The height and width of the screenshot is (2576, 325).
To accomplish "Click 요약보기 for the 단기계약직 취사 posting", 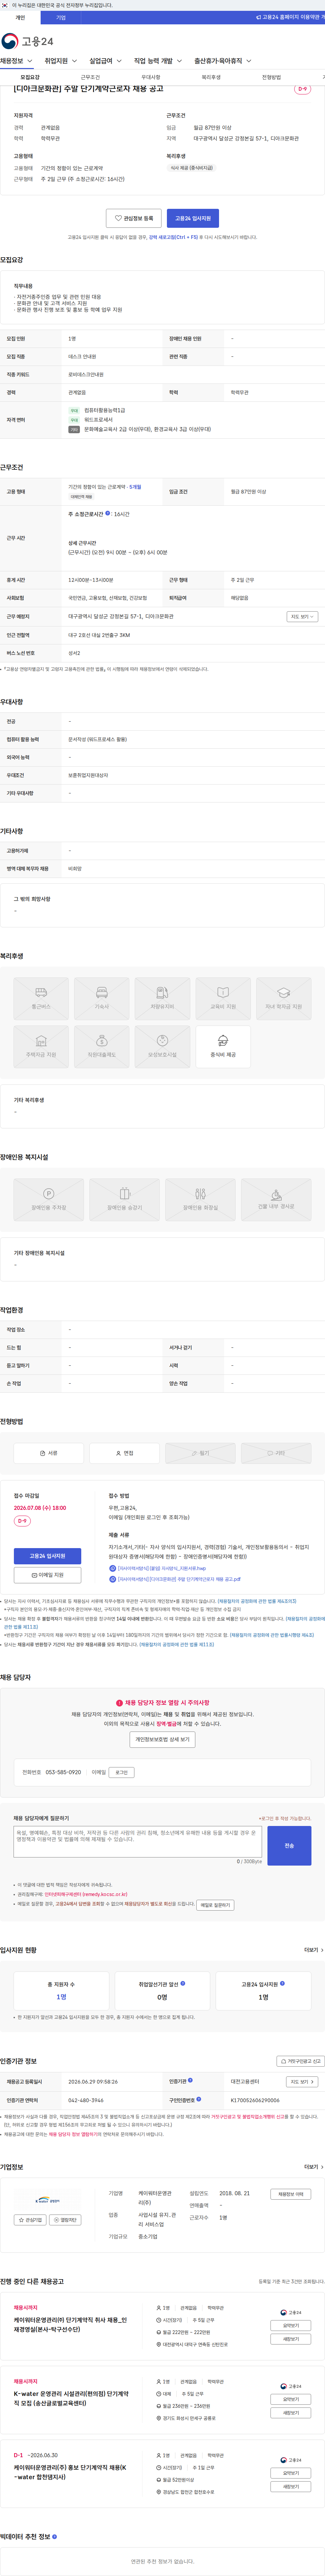I will tap(291, 2326).
